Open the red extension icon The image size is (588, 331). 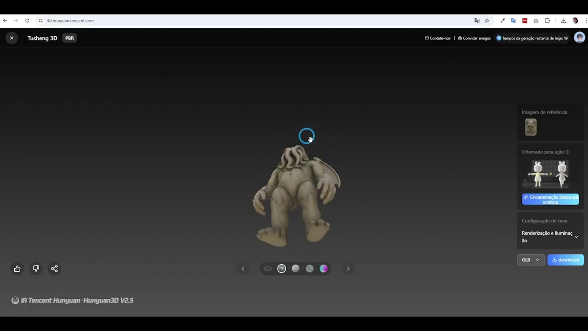(525, 21)
